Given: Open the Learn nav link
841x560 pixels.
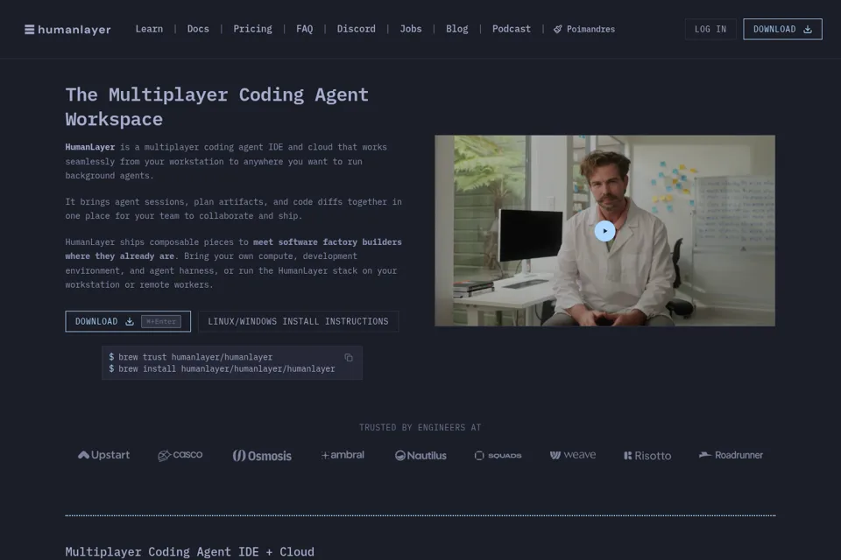Looking at the screenshot, I should [149, 29].
